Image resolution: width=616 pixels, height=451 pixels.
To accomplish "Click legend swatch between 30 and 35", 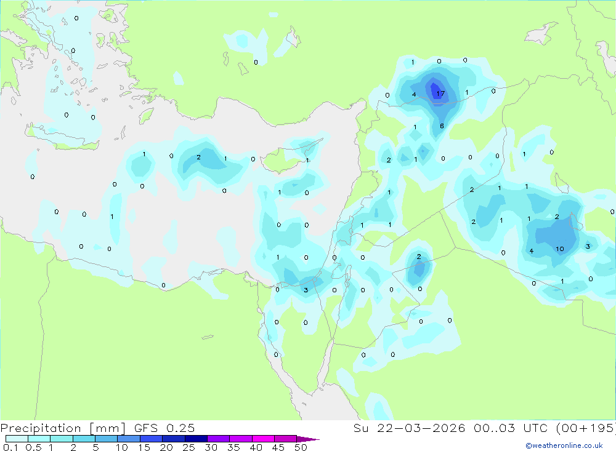I will pyautogui.click(x=219, y=439).
